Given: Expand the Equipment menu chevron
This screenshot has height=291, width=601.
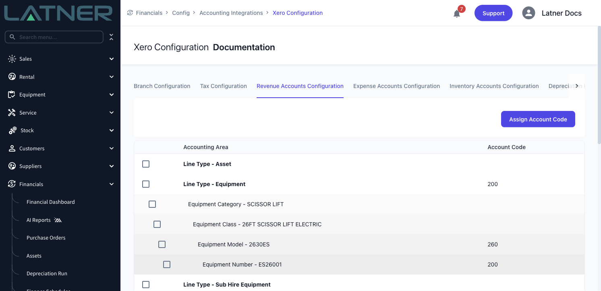Looking at the screenshot, I should 112,94.
